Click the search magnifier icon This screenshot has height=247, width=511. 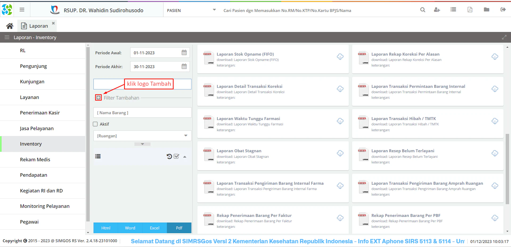(x=423, y=10)
